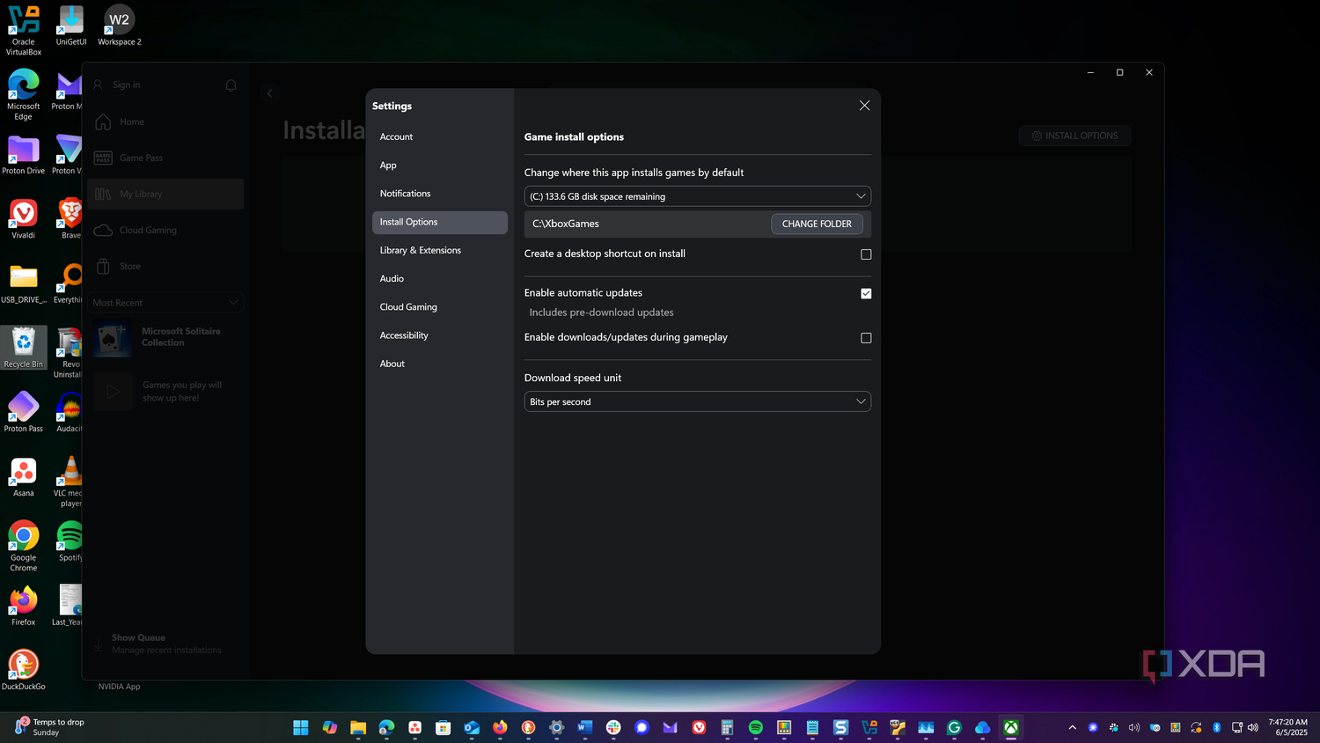Open File Explorer from the taskbar
This screenshot has width=1320, height=743.
pyautogui.click(x=357, y=727)
